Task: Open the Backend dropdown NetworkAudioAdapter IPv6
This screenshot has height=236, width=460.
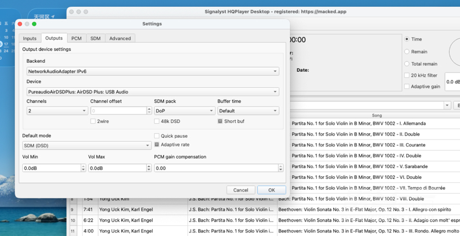Action: [153, 71]
